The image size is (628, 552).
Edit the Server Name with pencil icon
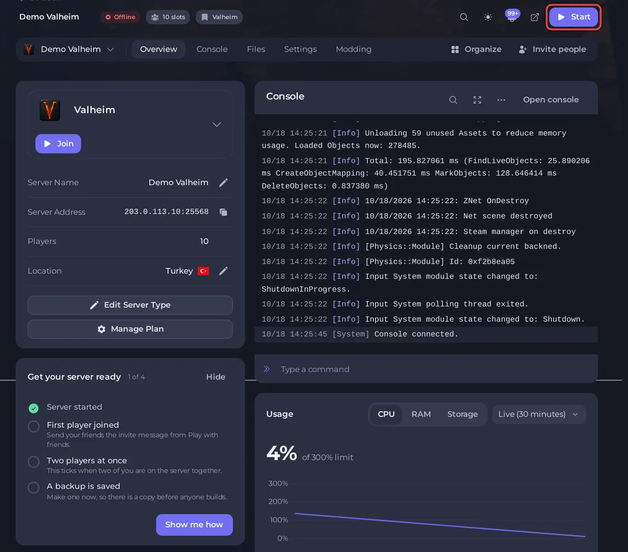[223, 183]
